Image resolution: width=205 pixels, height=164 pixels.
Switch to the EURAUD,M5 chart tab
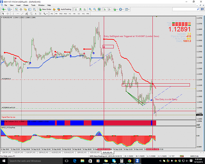(x=69, y=153)
